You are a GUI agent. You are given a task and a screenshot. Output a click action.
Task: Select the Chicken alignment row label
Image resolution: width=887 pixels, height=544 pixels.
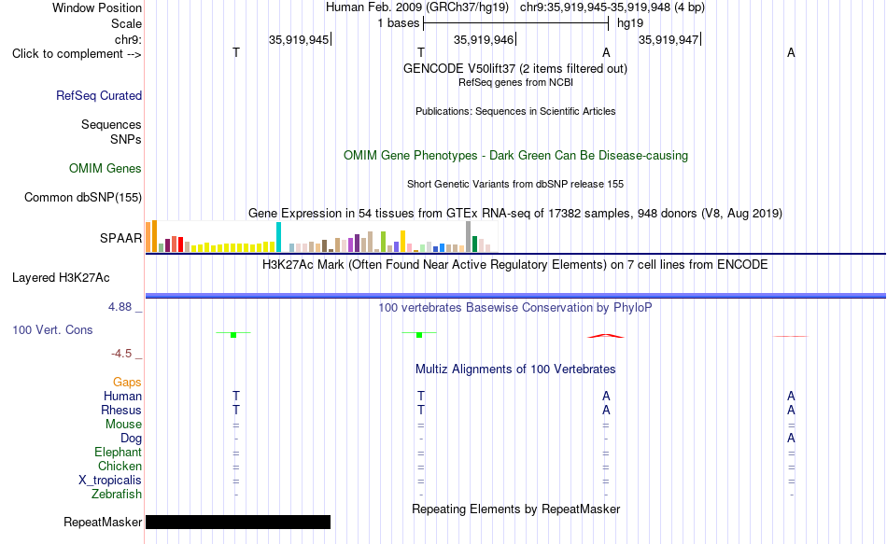[120, 466]
